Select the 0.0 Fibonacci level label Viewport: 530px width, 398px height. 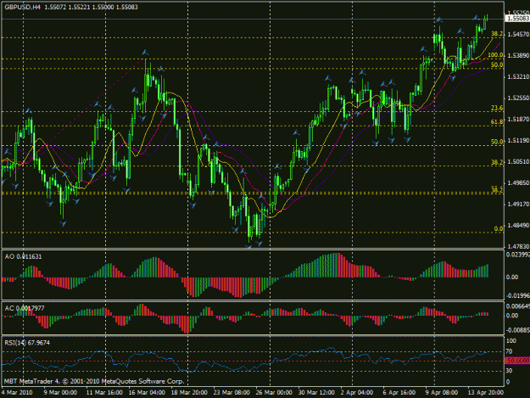tap(499, 228)
